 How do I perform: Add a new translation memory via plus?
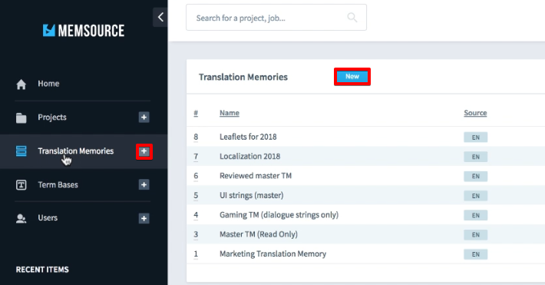[144, 151]
